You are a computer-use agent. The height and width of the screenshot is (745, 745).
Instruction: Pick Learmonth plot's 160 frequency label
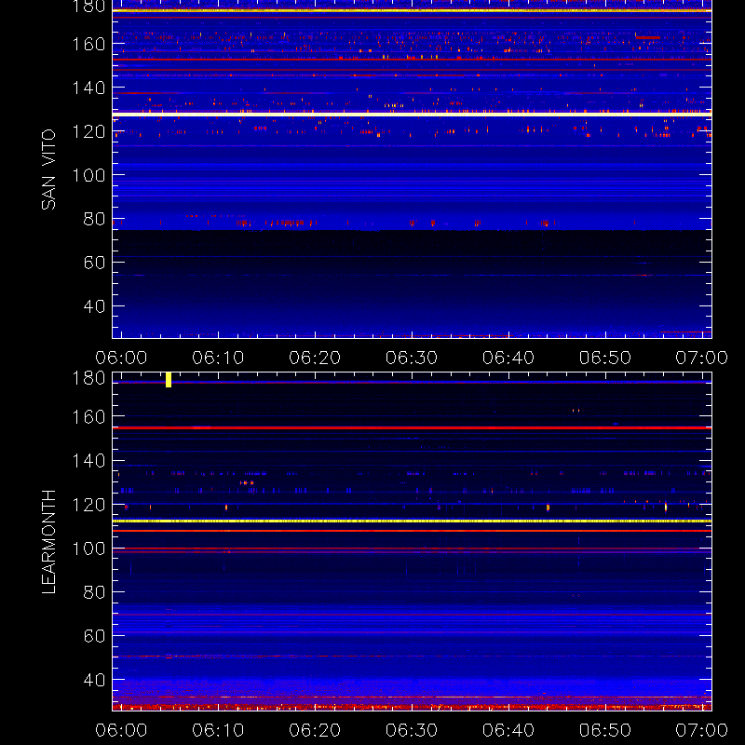88,417
